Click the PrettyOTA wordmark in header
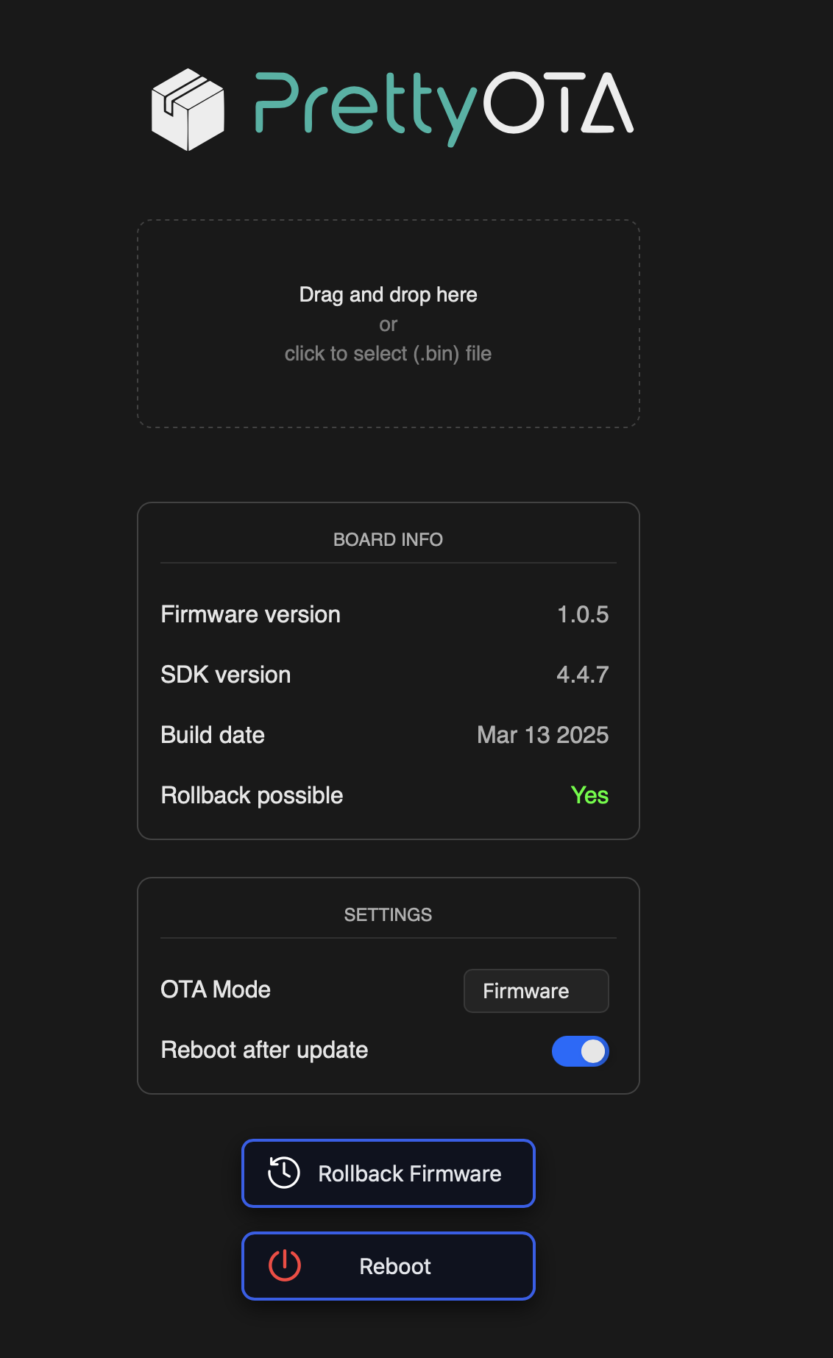This screenshot has height=1358, width=833. click(444, 108)
